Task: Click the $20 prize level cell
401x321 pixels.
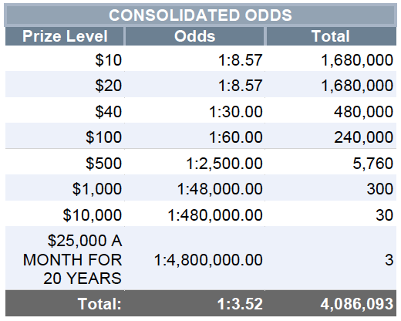Action: 65,85
